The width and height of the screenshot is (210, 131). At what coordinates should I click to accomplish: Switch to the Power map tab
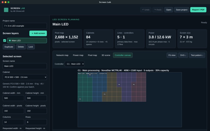tap(78, 55)
